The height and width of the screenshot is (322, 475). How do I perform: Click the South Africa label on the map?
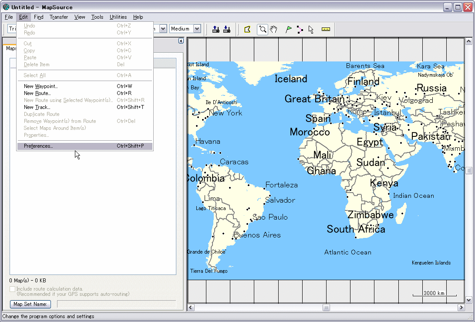point(356,229)
